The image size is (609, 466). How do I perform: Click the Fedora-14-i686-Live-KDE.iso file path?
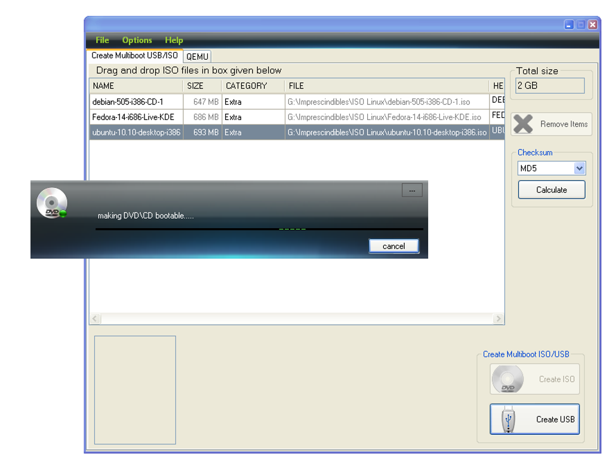coord(384,117)
